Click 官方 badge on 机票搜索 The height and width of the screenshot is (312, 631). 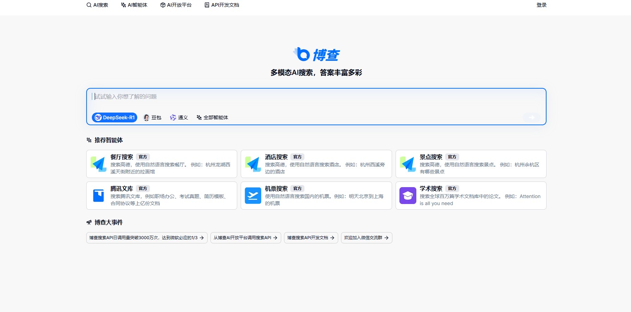pos(297,189)
